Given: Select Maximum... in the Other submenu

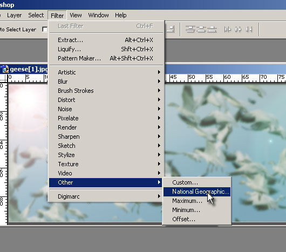Looking at the screenshot, I should click(x=197, y=201).
